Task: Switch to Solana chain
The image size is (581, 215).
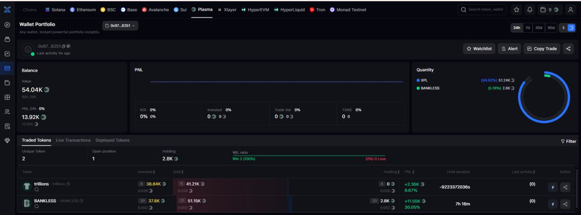Action: point(55,9)
